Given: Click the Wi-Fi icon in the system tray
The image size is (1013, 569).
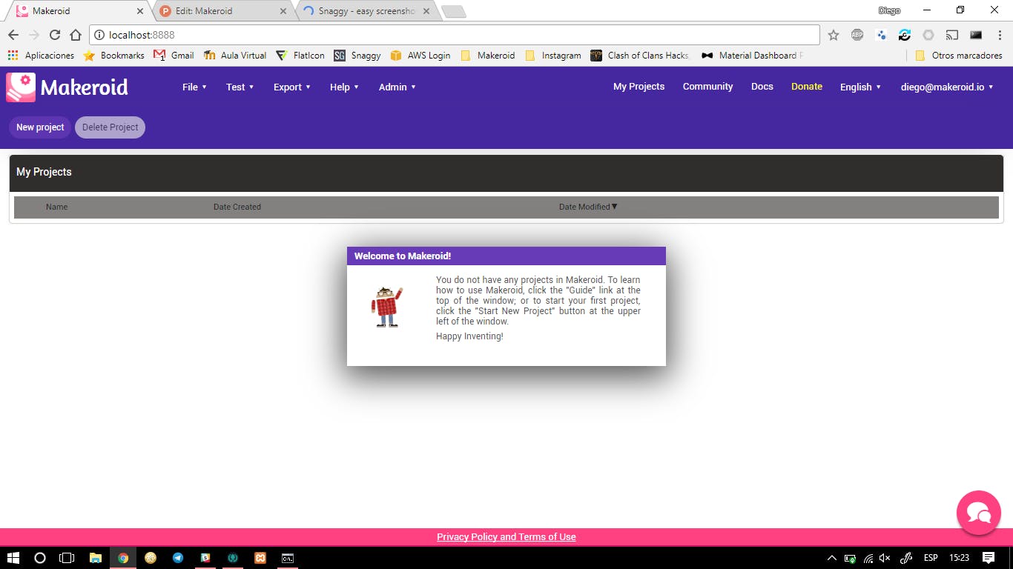Looking at the screenshot, I should coord(868,558).
